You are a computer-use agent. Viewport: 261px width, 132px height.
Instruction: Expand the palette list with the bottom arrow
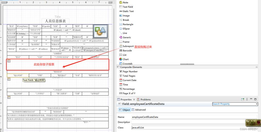(187, 64)
